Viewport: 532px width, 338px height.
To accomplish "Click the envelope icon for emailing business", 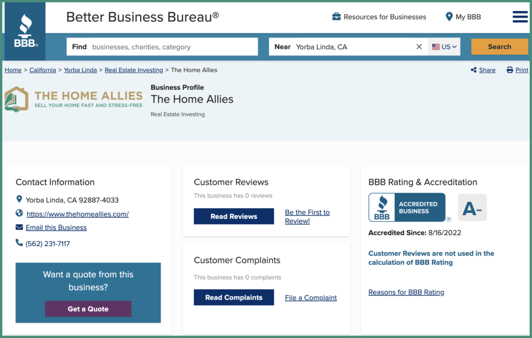I will click(x=19, y=227).
